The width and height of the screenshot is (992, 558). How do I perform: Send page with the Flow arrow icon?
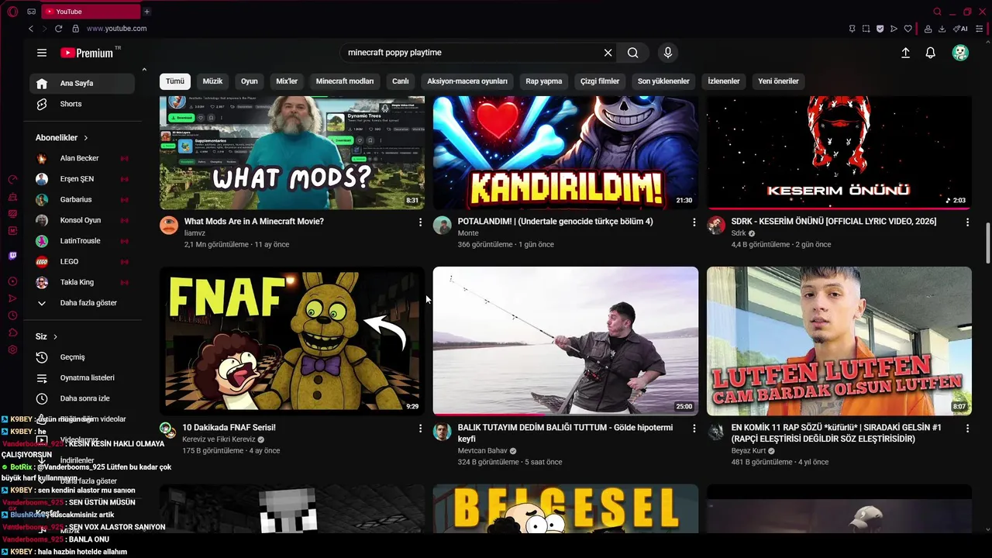tap(894, 29)
